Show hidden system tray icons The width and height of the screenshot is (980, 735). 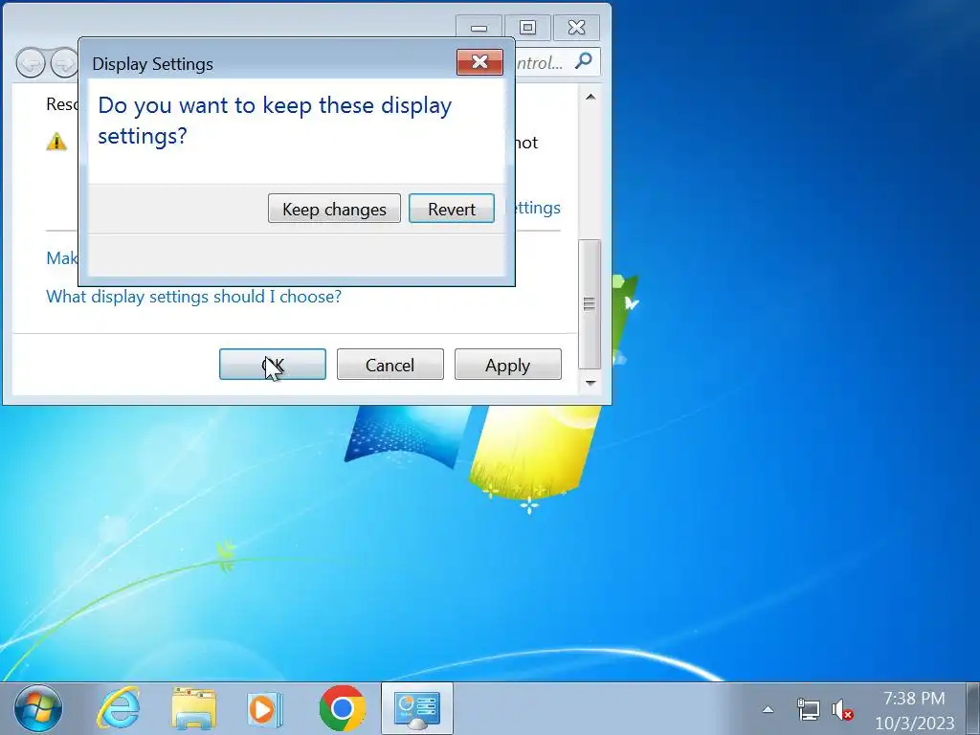(x=768, y=709)
